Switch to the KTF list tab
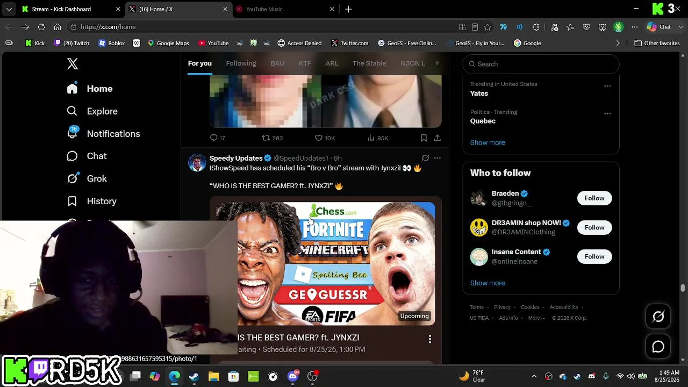Viewport: 688px width, 387px height. click(305, 63)
